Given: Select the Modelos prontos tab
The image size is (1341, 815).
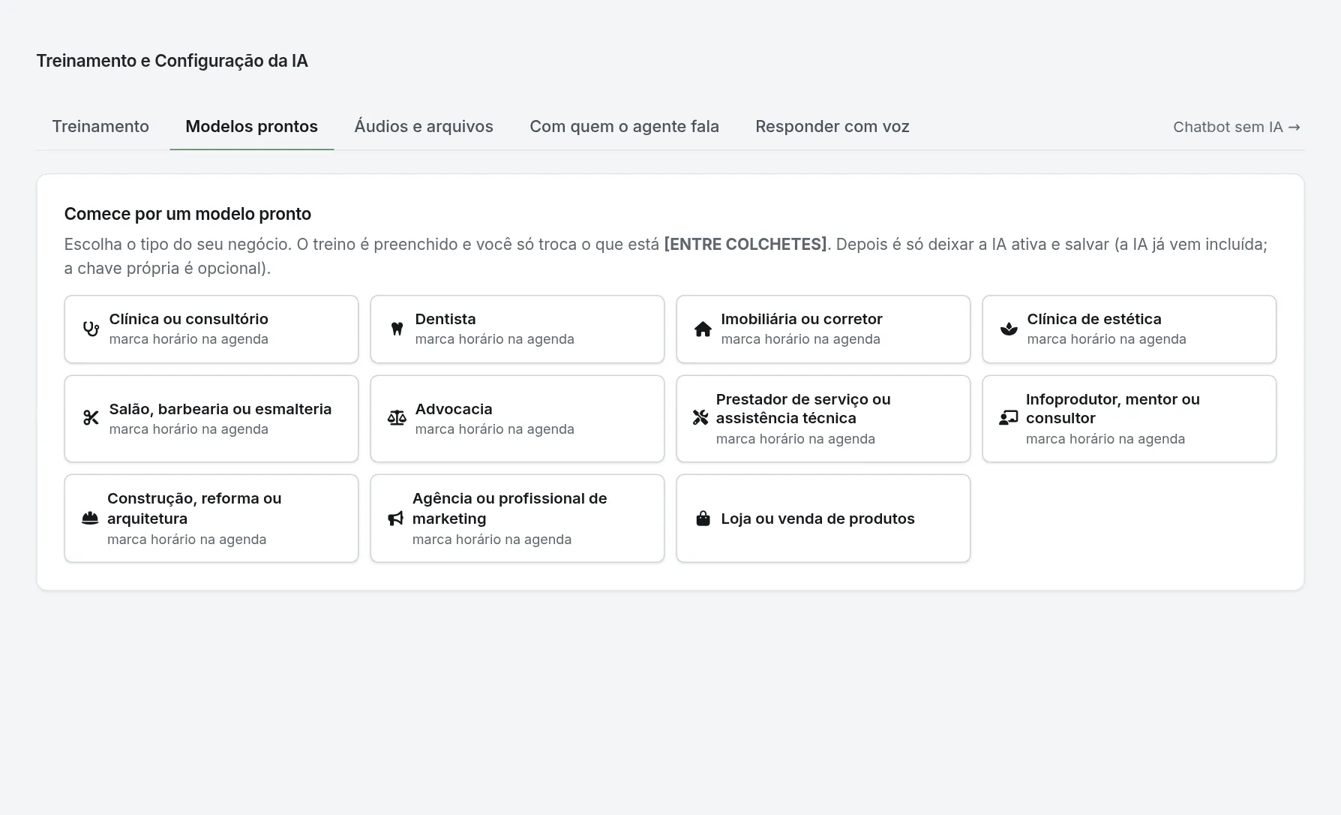Looking at the screenshot, I should coord(252,126).
